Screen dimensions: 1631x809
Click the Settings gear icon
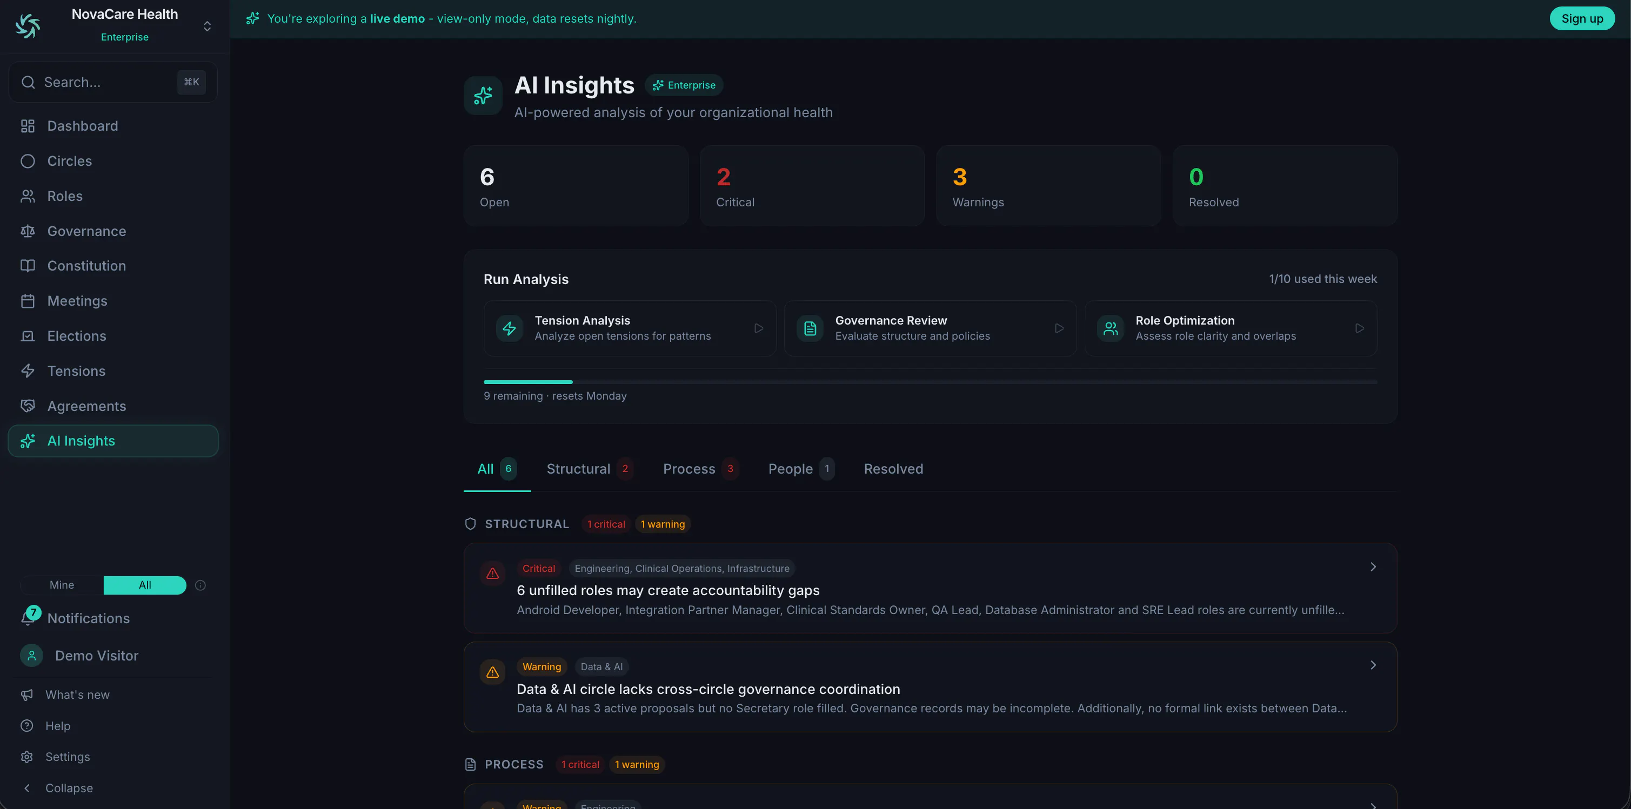coord(26,757)
